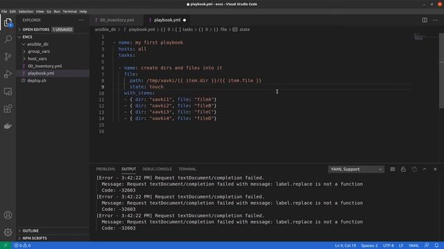444x249 pixels.
Task: Switch to the 00_inventory.yml editor tab
Action: point(117,20)
